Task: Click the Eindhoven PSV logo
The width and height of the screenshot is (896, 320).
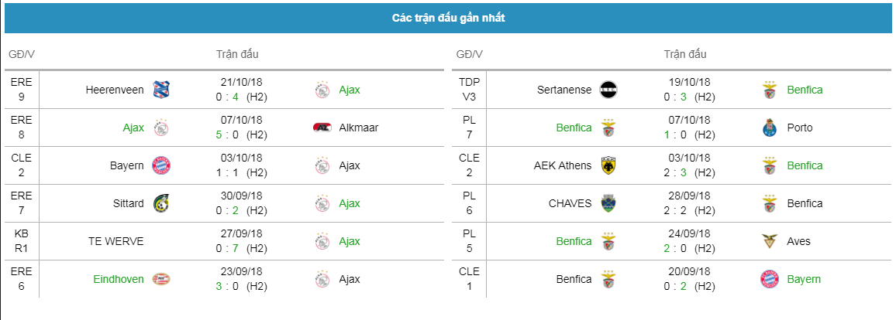Action: (x=161, y=279)
